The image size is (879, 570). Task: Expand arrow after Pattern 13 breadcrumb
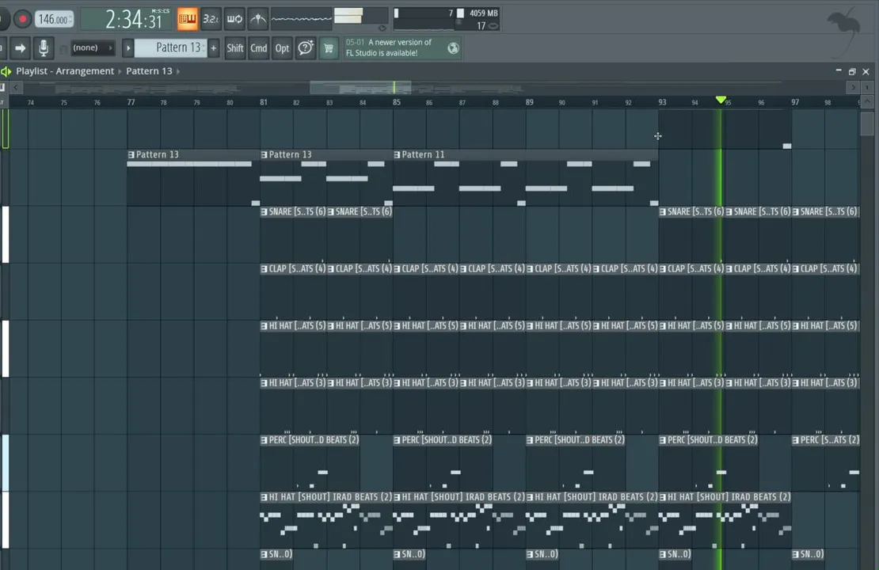pos(178,71)
